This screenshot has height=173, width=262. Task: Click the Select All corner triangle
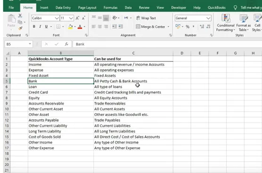8,53
